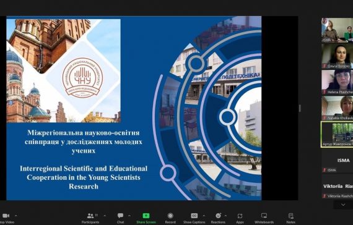Viewport: 353px width, 225px height.
Task: Click the Show Captions icon
Action: pos(194,216)
